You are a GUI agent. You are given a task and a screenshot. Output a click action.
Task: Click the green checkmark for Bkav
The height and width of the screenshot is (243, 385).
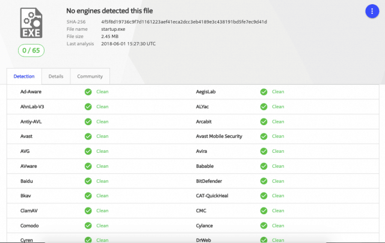[88, 196]
